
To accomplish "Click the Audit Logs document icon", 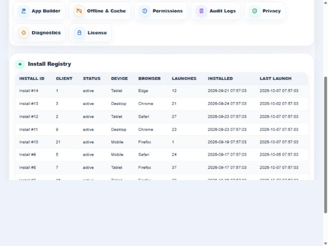I will pyautogui.click(x=201, y=11).
